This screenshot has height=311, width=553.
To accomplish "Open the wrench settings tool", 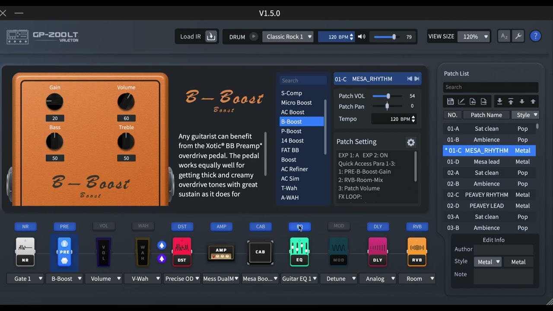I will tap(518, 36).
